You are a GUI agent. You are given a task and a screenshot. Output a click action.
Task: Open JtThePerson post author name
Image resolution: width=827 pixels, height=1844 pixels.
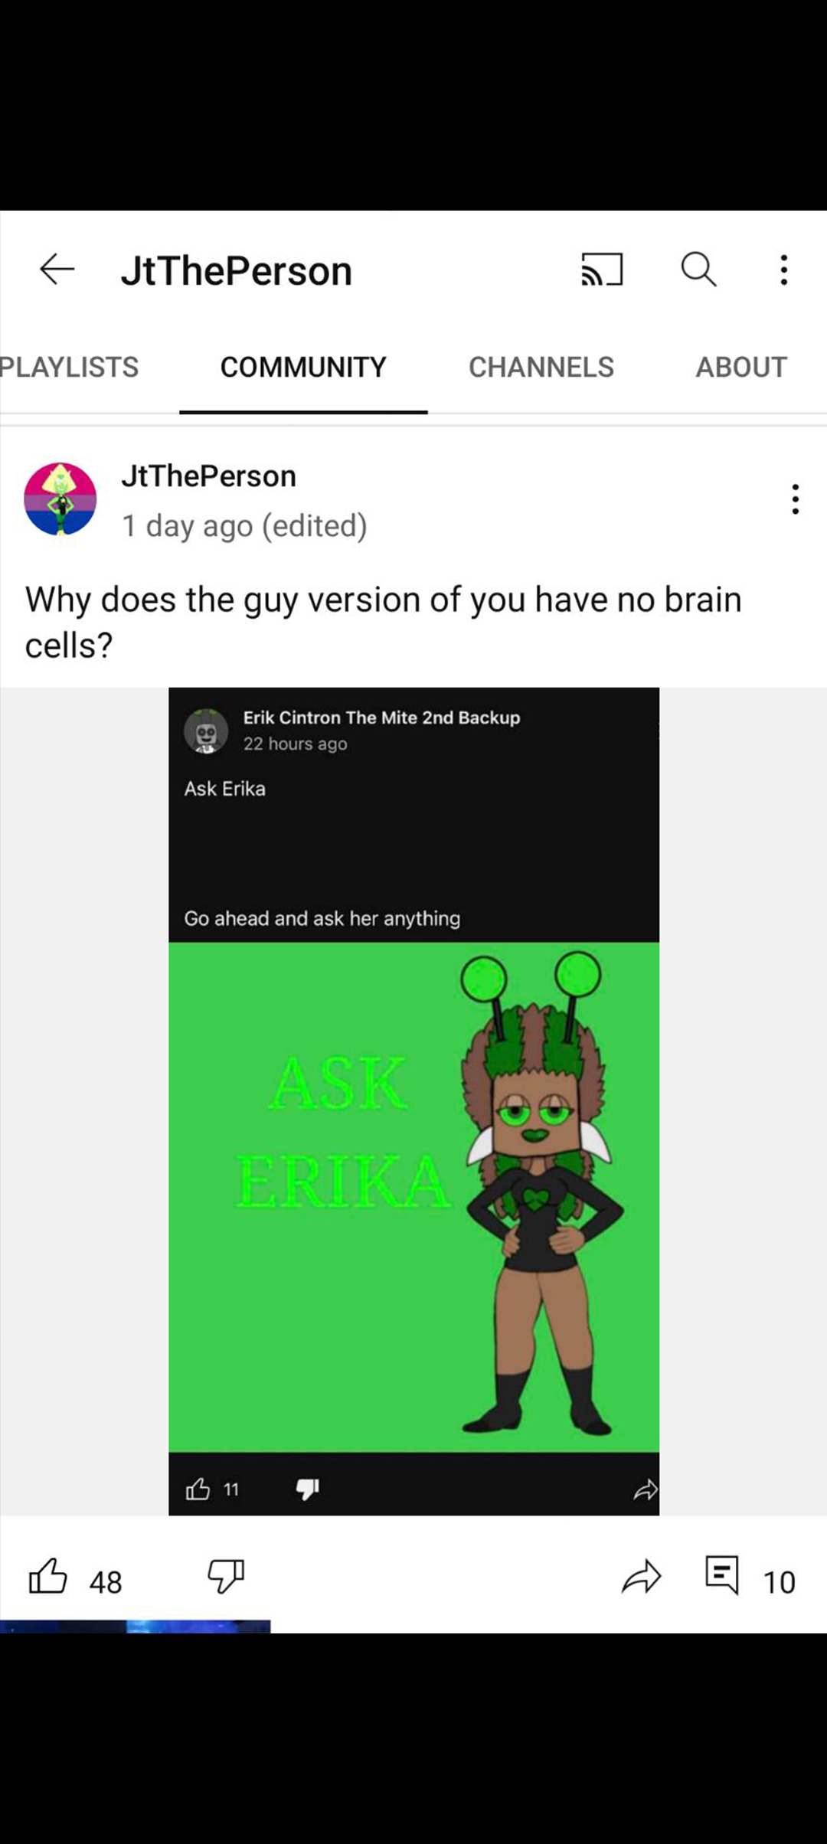tap(208, 476)
